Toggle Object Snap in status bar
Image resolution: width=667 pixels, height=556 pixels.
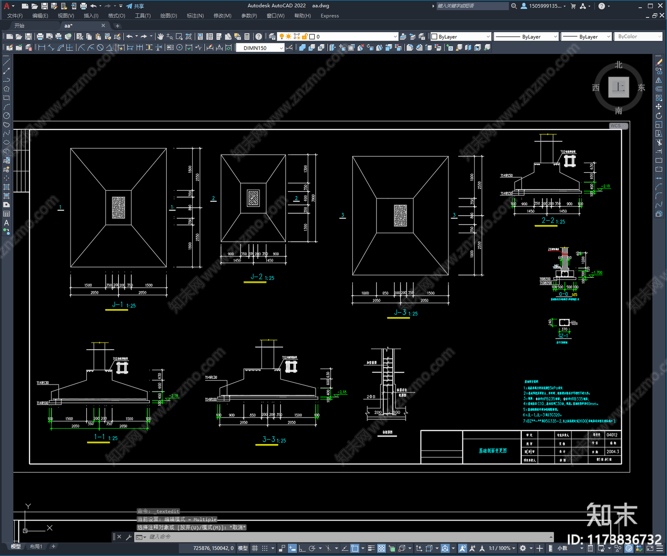tap(355, 548)
